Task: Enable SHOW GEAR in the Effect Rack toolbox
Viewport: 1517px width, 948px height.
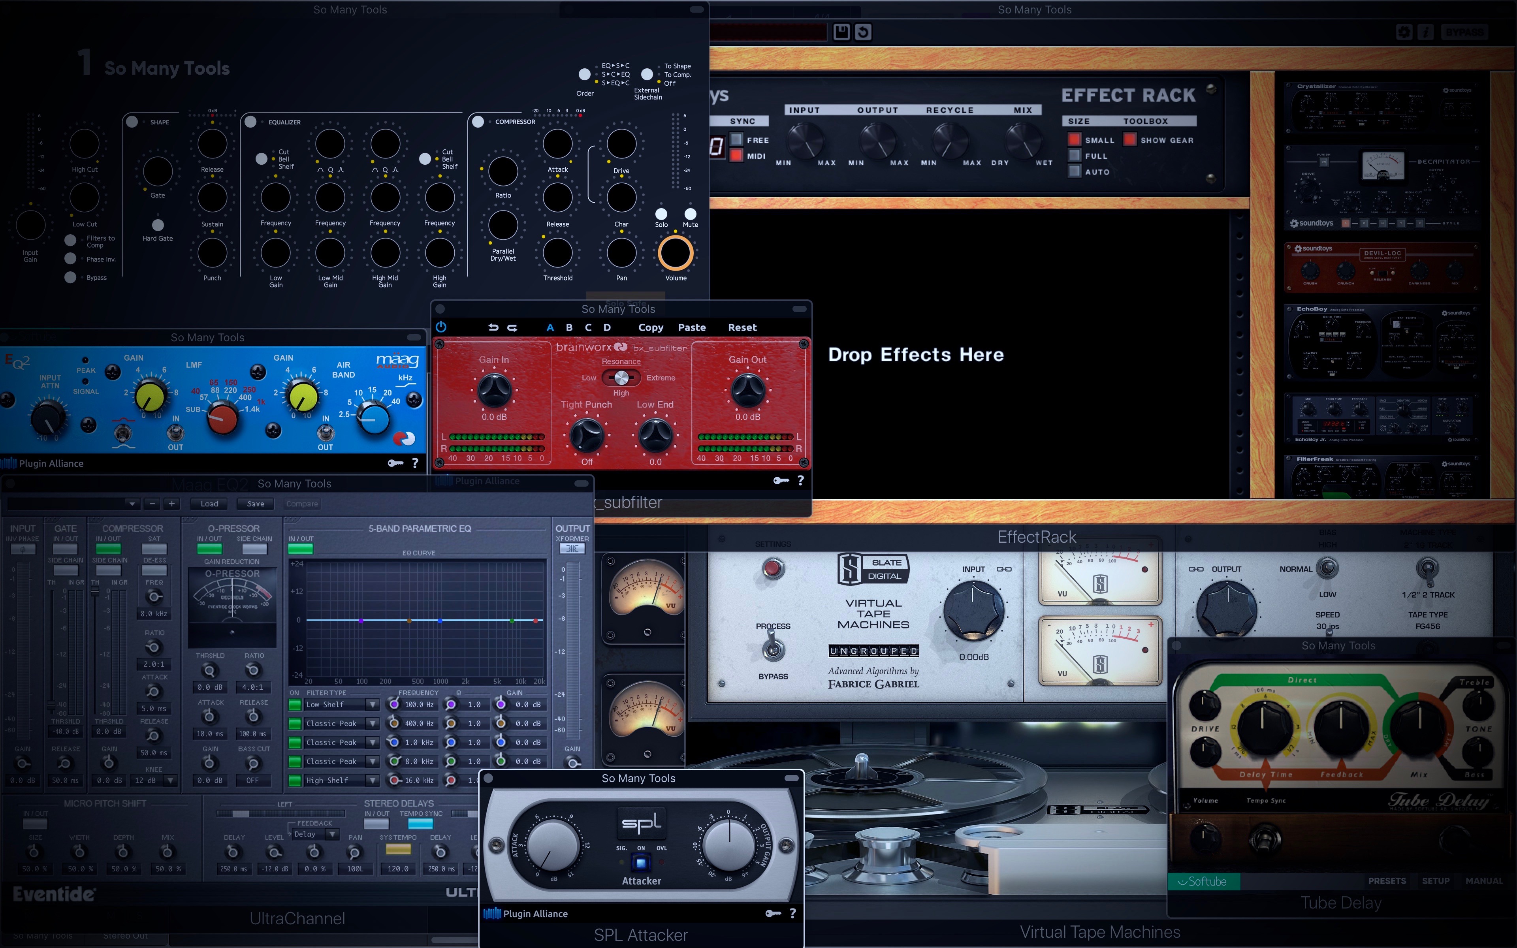Action: tap(1129, 140)
